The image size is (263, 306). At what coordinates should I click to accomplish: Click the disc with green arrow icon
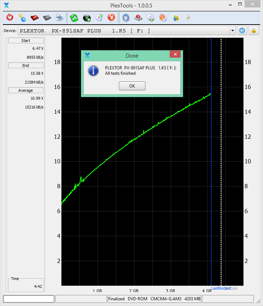click(99, 17)
